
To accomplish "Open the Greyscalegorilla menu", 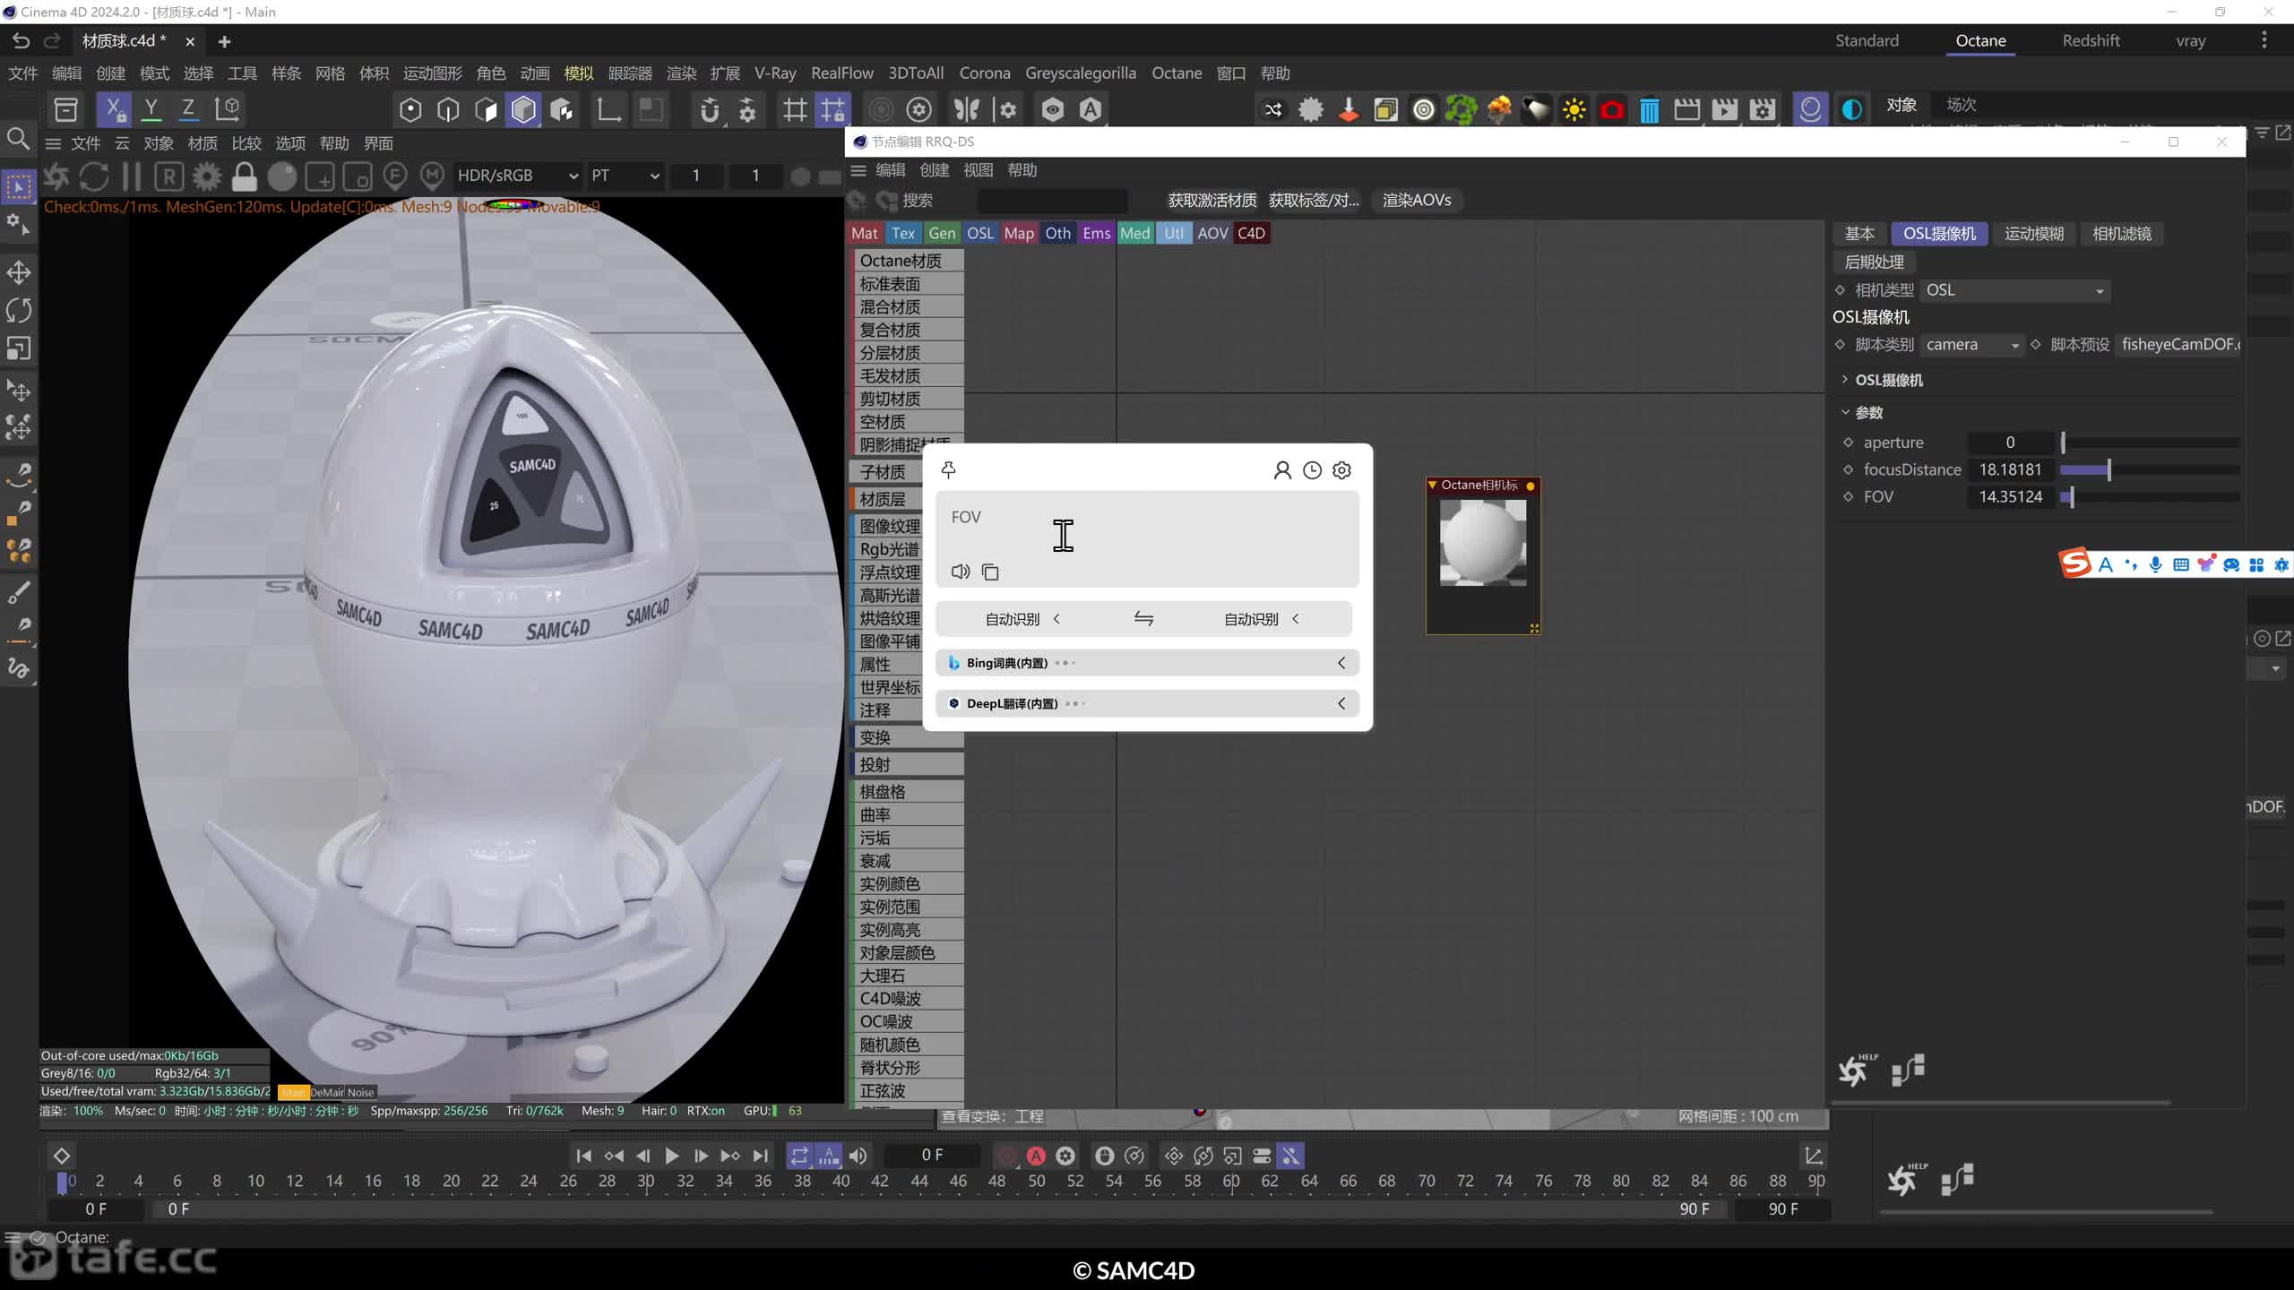I will point(1081,73).
